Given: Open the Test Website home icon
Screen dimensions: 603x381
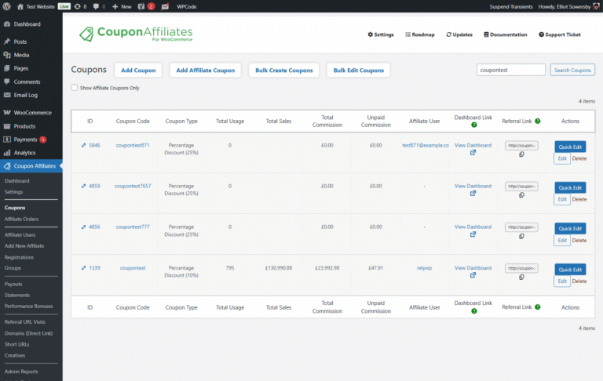Looking at the screenshot, I should click(20, 6).
